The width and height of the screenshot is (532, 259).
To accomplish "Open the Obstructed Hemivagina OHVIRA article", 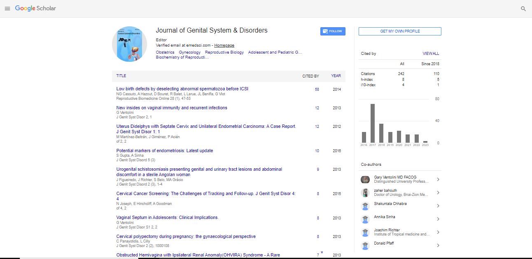I will click(x=198, y=255).
